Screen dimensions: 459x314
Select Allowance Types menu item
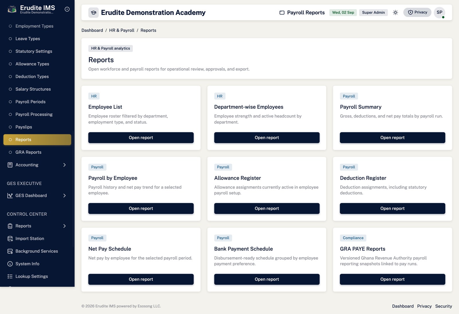pyautogui.click(x=37, y=64)
